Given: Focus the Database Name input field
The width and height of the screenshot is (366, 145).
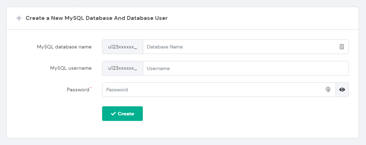Looking at the screenshot, I should (x=239, y=47).
